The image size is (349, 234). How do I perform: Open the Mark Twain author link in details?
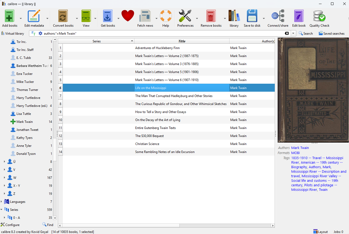coord(300,148)
